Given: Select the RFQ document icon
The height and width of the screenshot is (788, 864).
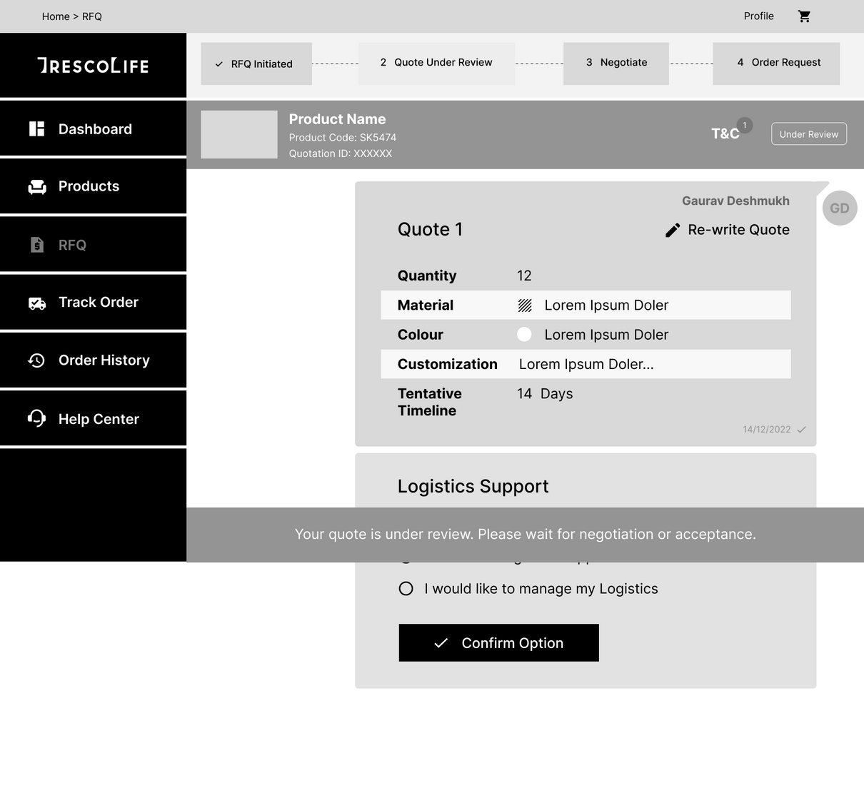Looking at the screenshot, I should tap(37, 245).
